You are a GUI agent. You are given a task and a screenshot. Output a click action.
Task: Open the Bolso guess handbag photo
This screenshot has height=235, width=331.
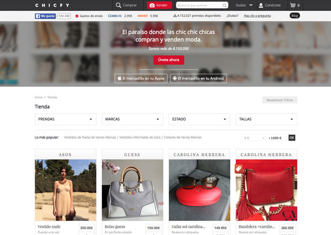pyautogui.click(x=132, y=190)
